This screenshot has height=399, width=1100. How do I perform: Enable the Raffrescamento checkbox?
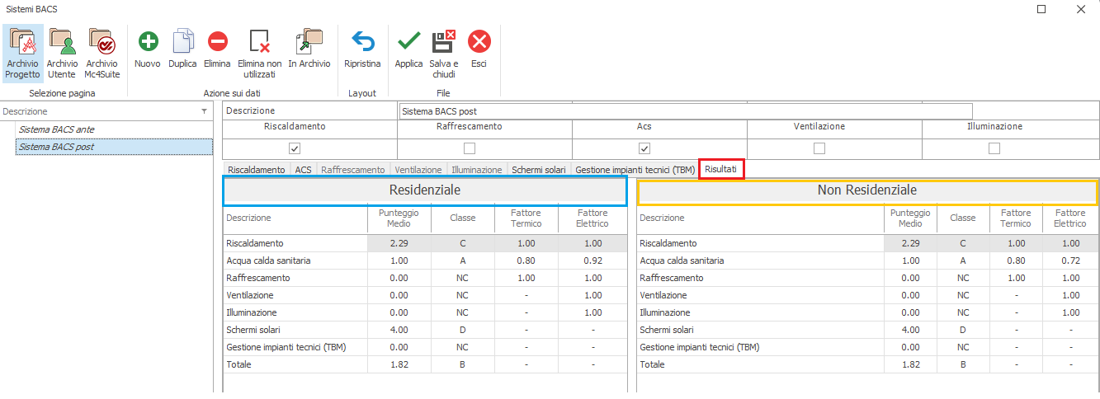click(x=470, y=148)
